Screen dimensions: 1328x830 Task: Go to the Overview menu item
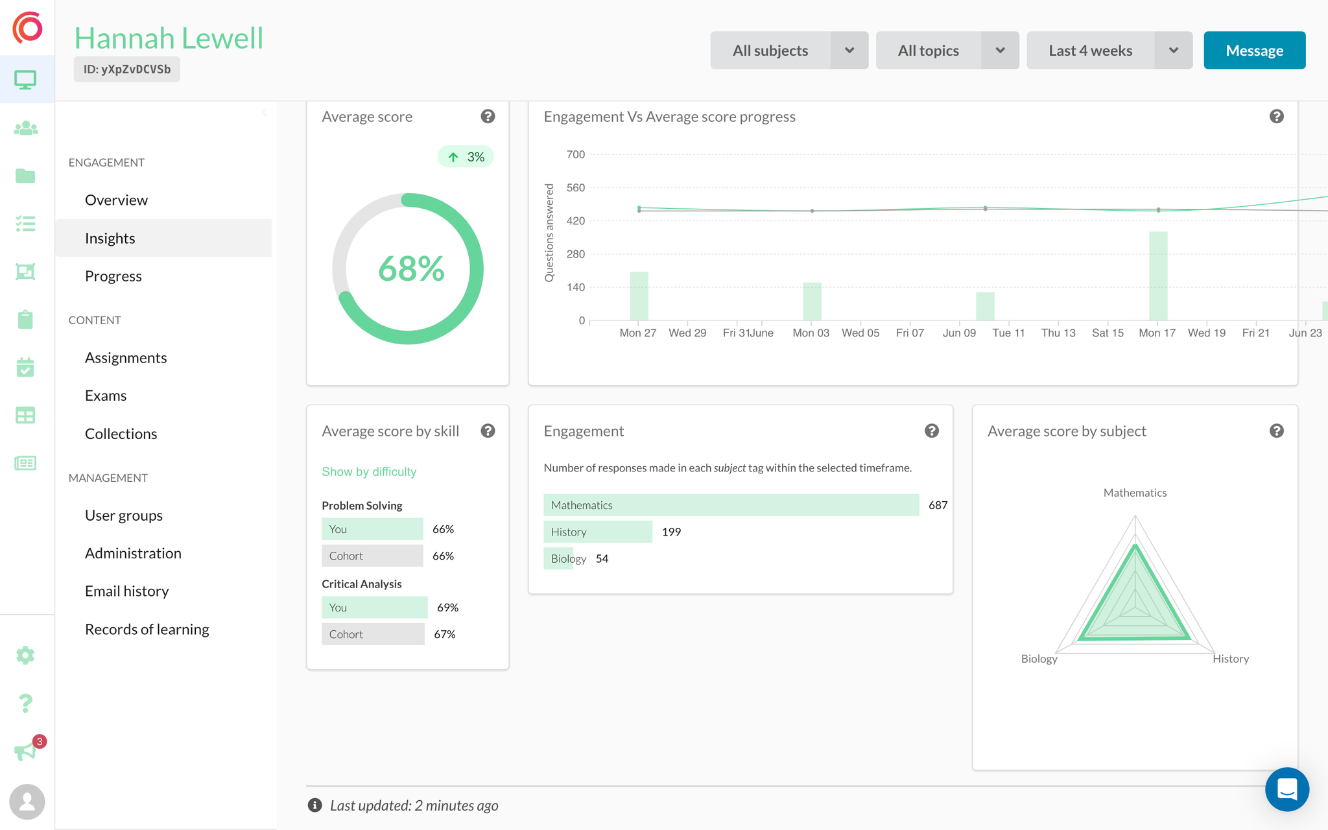click(116, 200)
